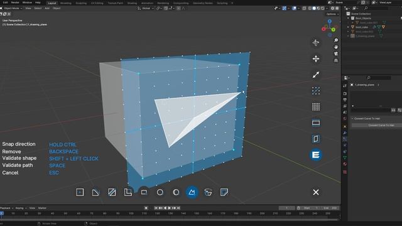Expand the bool_cube outliner item

tap(348, 27)
